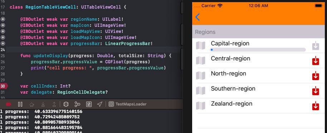Tap the red download icon for Southern-region
Viewport: 327px width, 133px height.
point(316,91)
